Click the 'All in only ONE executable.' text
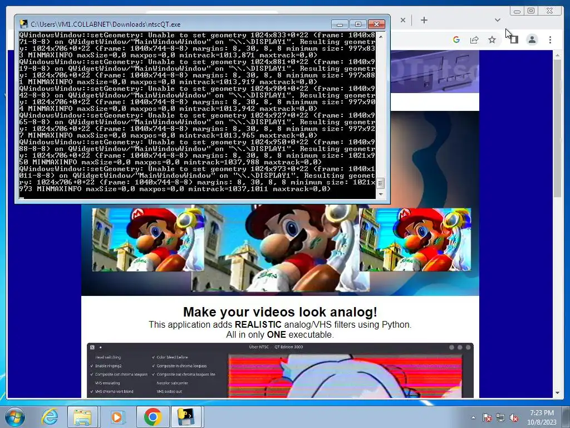The image size is (570, 428). (280, 334)
